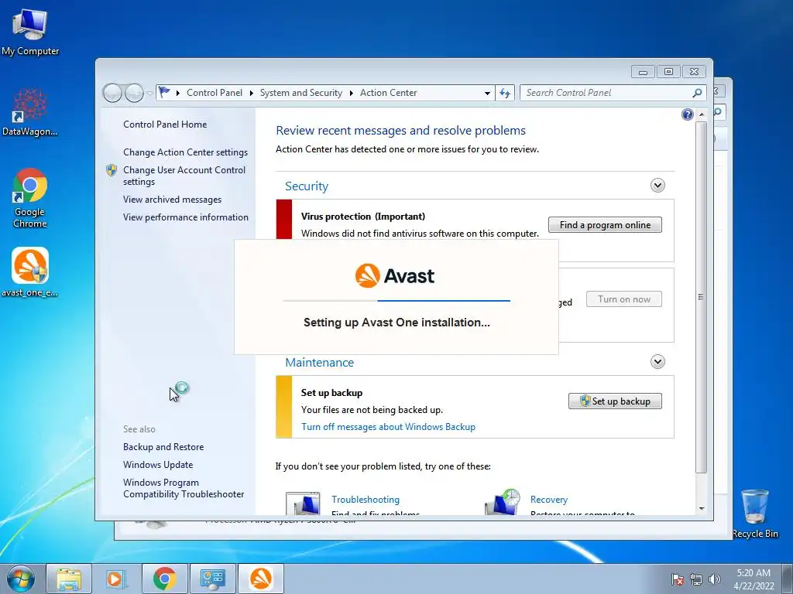Open Turn off messages about Windows Backup
The height and width of the screenshot is (594, 793).
(388, 427)
